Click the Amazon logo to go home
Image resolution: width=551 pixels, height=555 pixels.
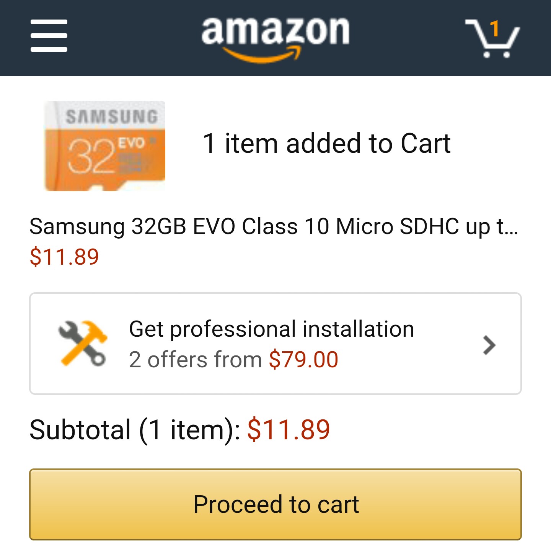coord(275,36)
